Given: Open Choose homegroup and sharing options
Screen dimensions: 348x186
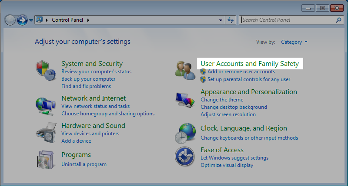Looking at the screenshot, I should [x=108, y=114].
